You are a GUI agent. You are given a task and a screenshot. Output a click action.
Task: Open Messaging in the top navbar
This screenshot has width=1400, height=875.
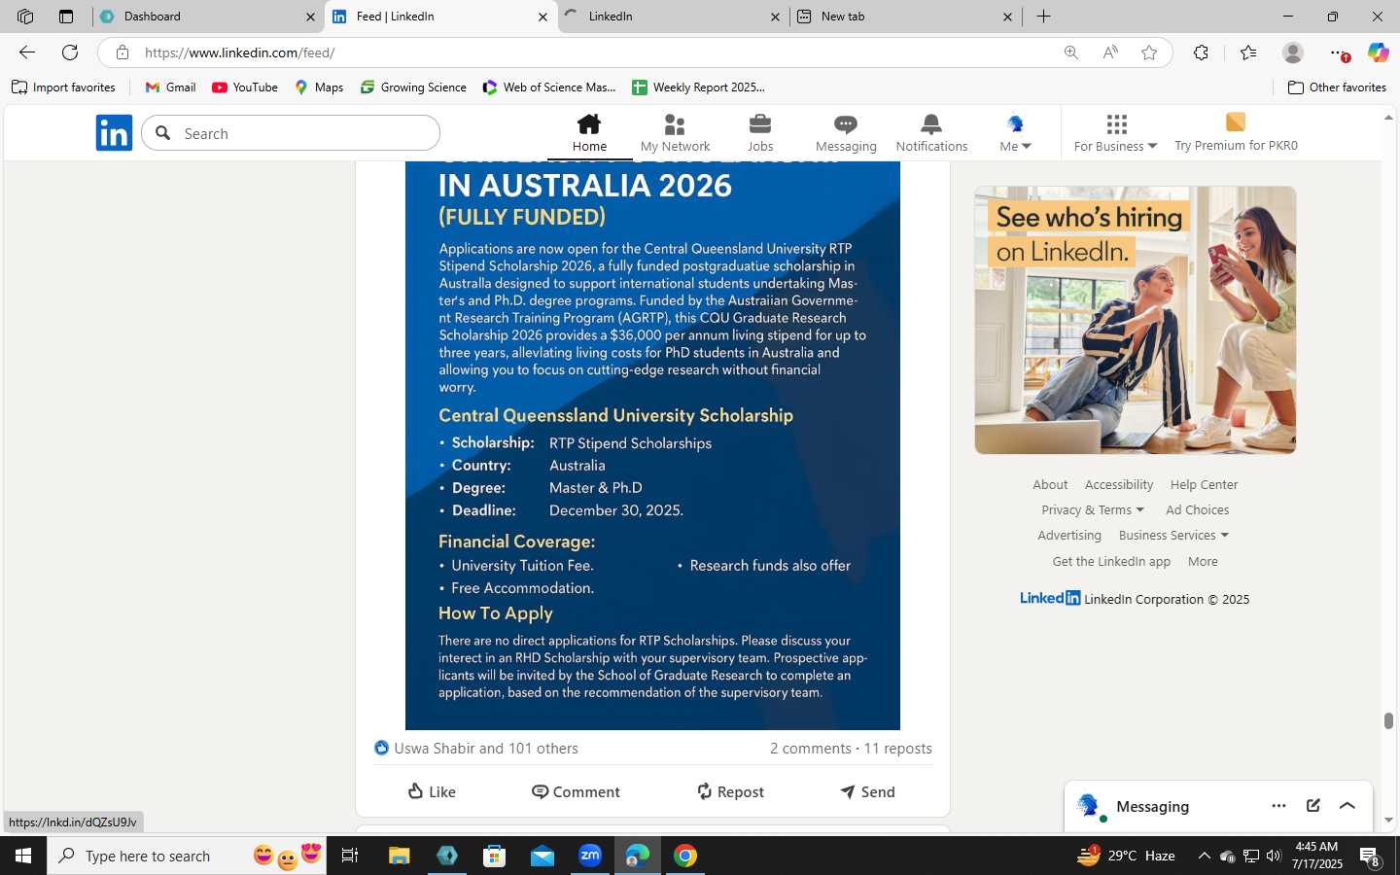(x=846, y=133)
